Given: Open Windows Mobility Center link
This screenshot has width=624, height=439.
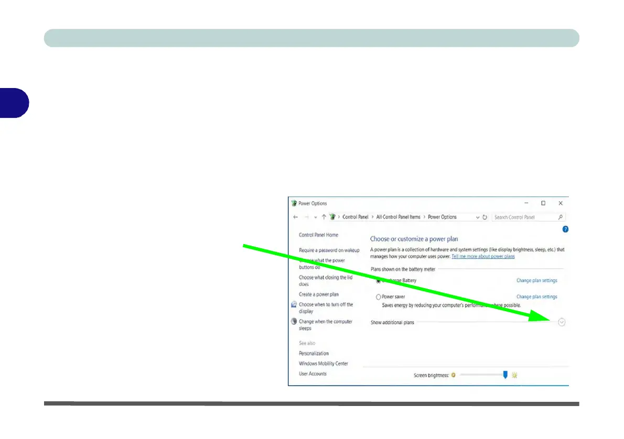Looking at the screenshot, I should tap(324, 364).
